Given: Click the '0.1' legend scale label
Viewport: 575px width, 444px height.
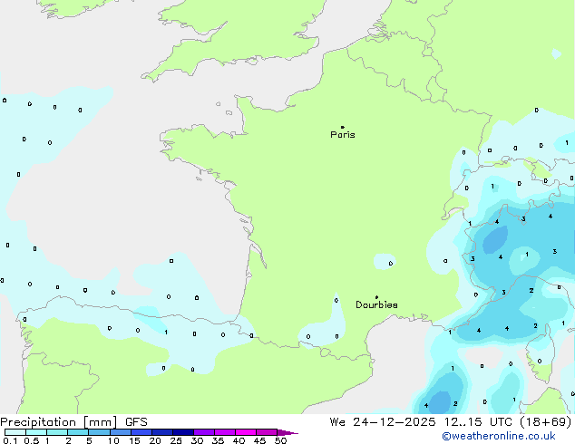Looking at the screenshot, I should 10,440.
